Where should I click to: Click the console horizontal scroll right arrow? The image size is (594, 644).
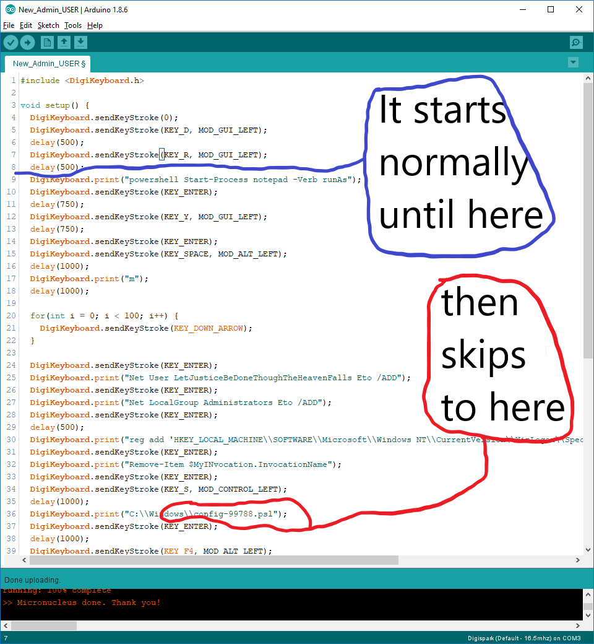577,625
